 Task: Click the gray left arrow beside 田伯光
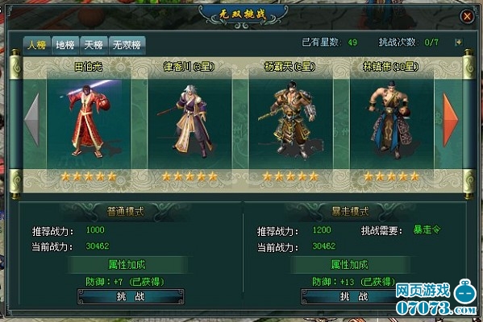coord(31,119)
